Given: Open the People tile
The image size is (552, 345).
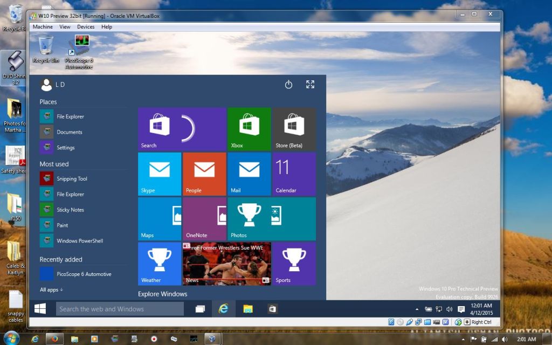Looking at the screenshot, I should click(204, 174).
